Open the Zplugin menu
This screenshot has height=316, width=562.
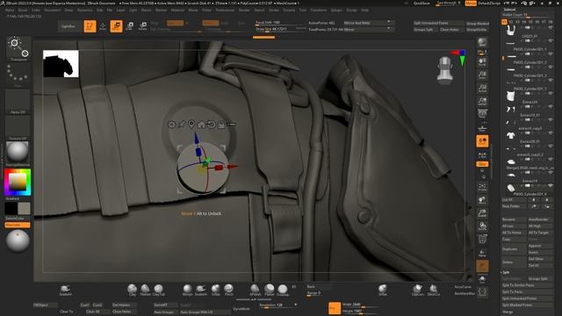click(x=335, y=10)
